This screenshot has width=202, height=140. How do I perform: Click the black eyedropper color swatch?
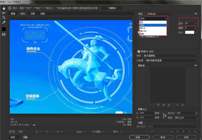4,29
